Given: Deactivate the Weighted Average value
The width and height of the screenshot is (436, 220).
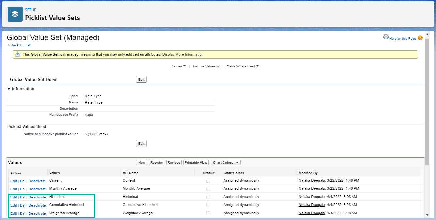Looking at the screenshot, I should coord(37,213).
